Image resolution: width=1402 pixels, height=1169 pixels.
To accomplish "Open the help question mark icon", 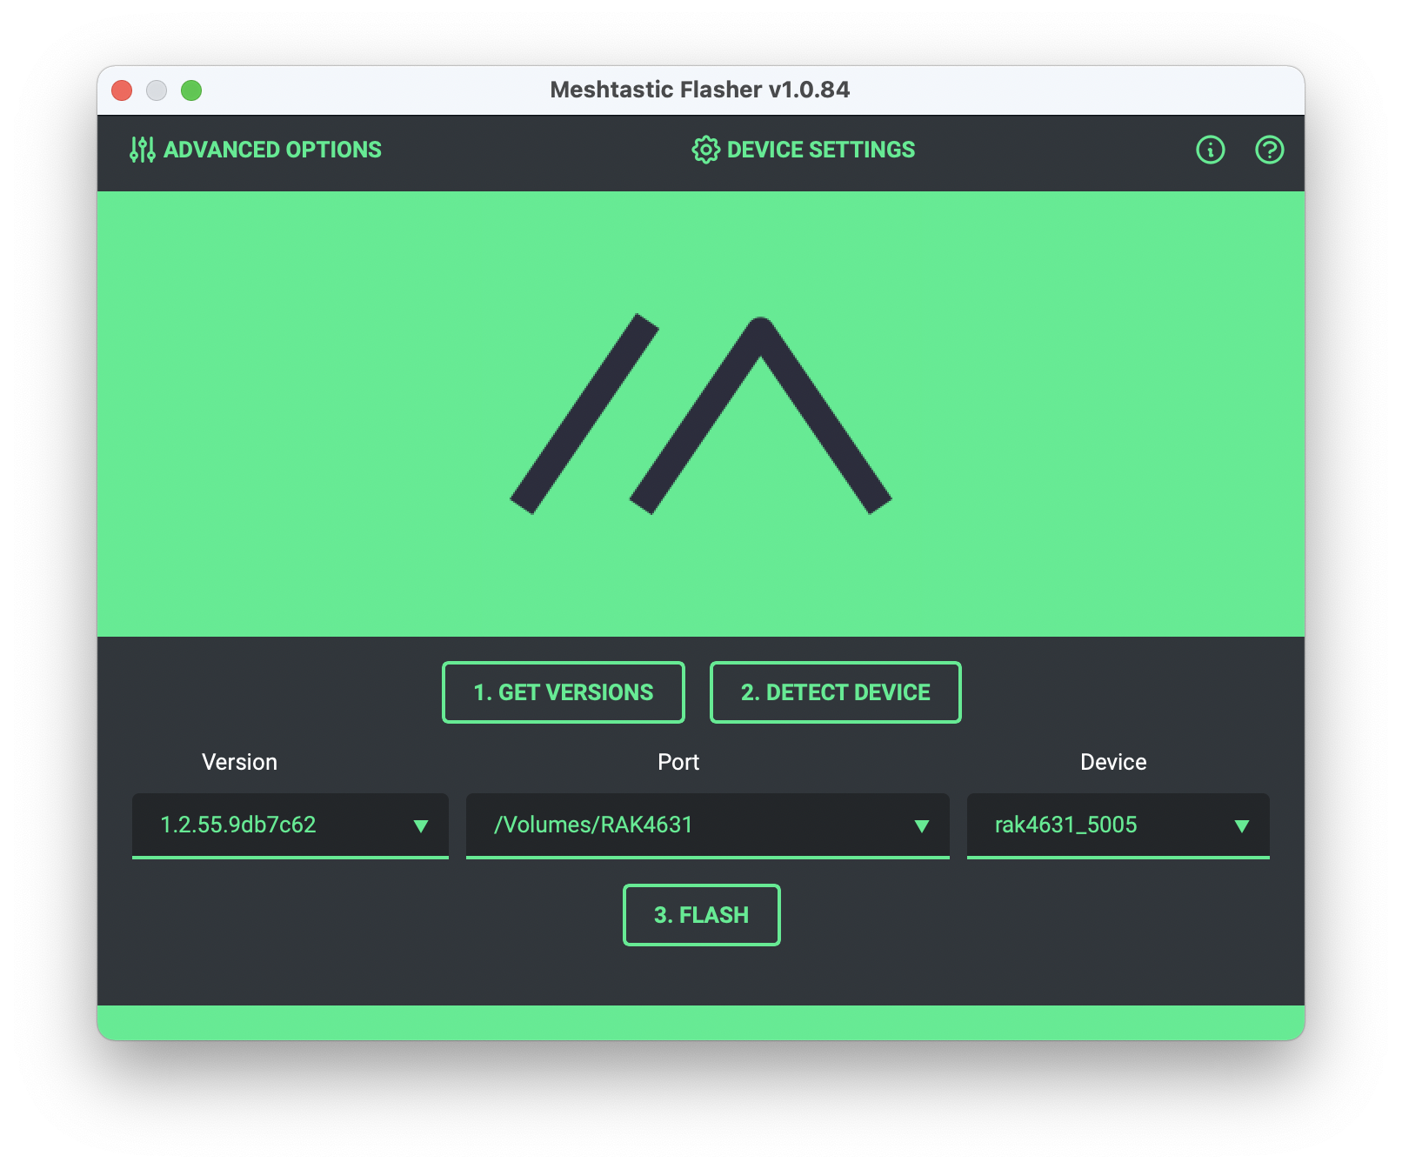I will tap(1269, 150).
